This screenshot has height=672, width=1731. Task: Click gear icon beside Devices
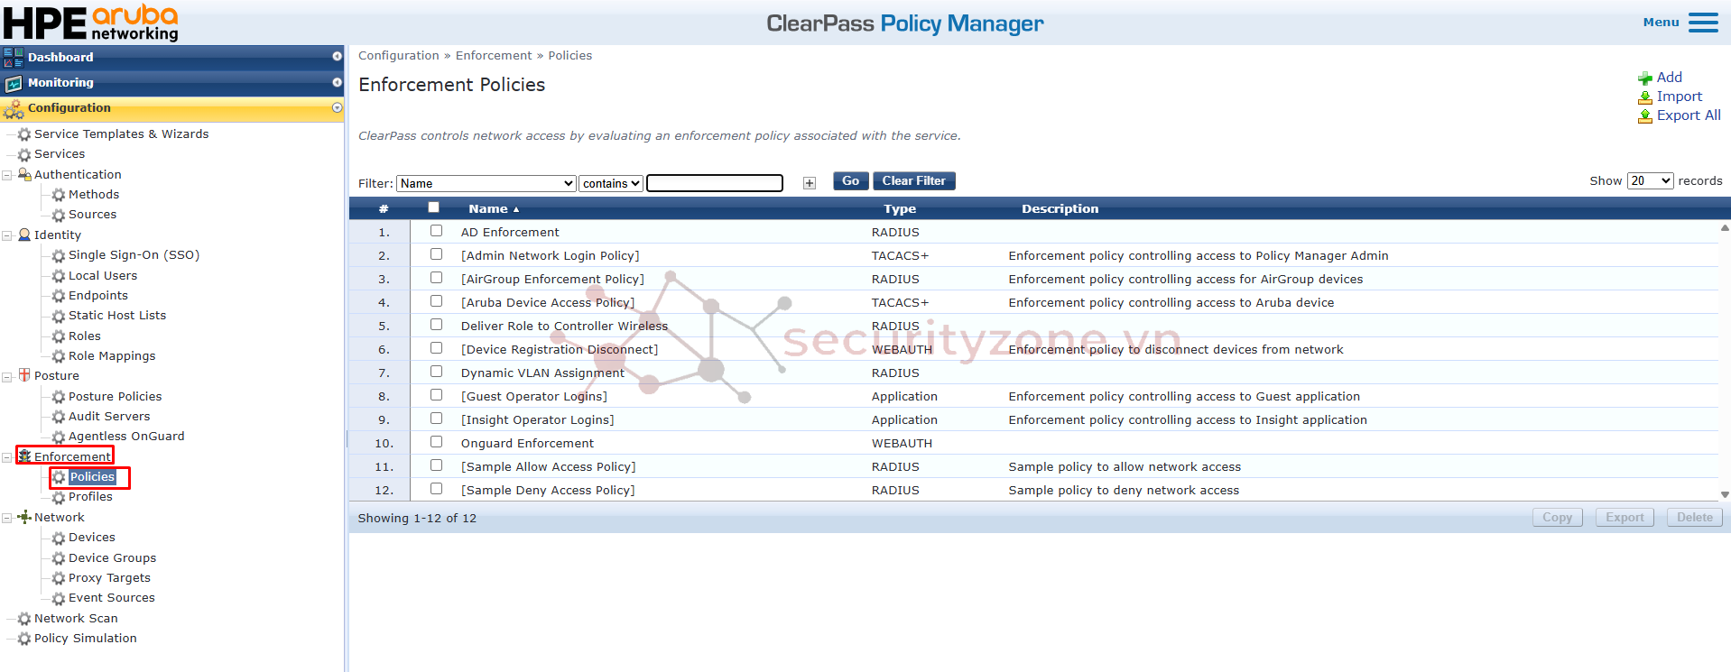click(59, 539)
